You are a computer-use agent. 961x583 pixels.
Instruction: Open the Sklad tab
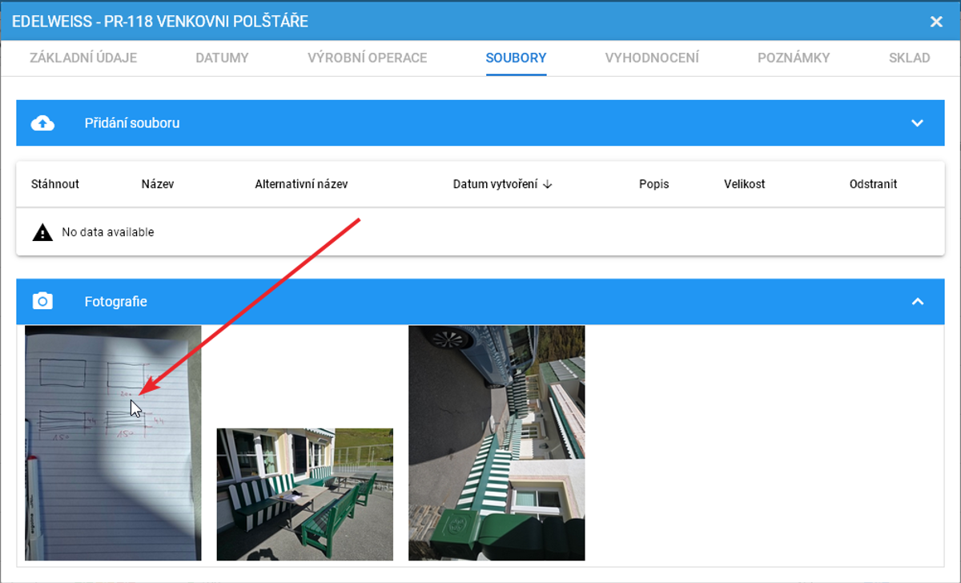909,58
